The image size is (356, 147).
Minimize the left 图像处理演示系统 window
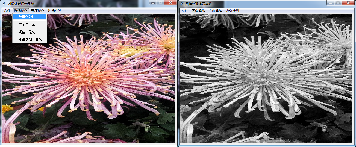pyautogui.click(x=153, y=2)
